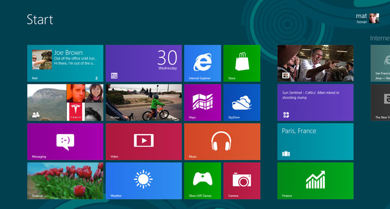Open the Desktop tile with tulips
The height and width of the screenshot is (209, 390).
(65, 181)
